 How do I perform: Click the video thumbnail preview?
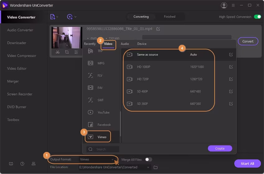pyautogui.click(x=67, y=38)
